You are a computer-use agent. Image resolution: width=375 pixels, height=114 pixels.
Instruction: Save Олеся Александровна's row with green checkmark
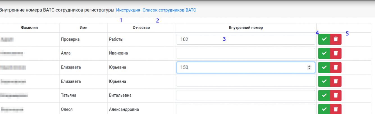pos(324,109)
